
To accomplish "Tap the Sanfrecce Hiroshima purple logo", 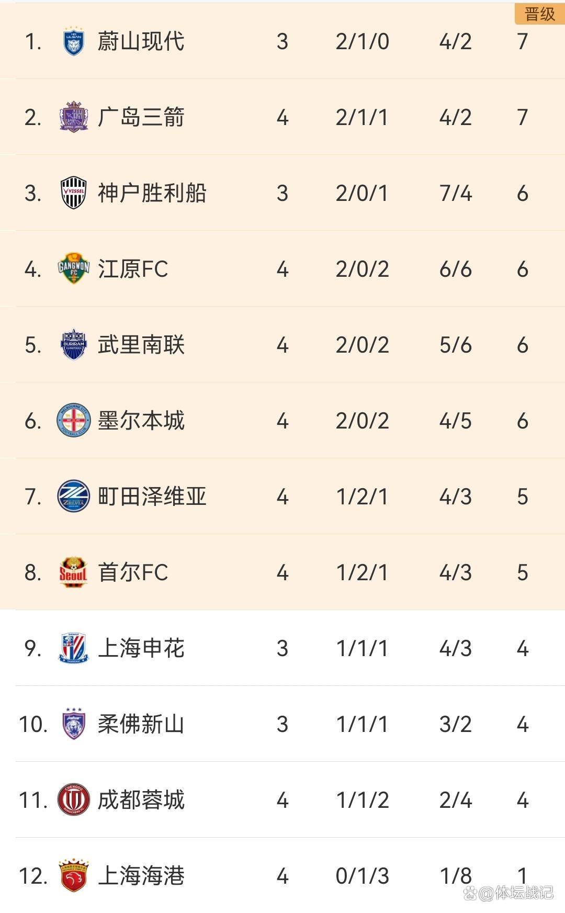I will click(x=73, y=117).
